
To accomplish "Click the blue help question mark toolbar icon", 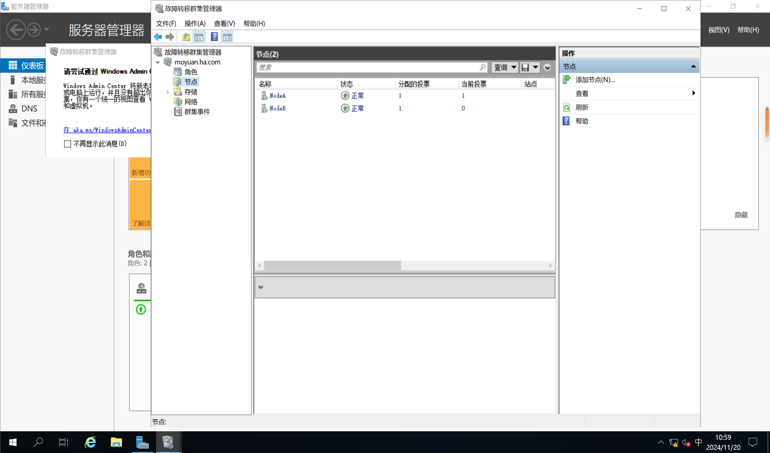I will tap(214, 37).
